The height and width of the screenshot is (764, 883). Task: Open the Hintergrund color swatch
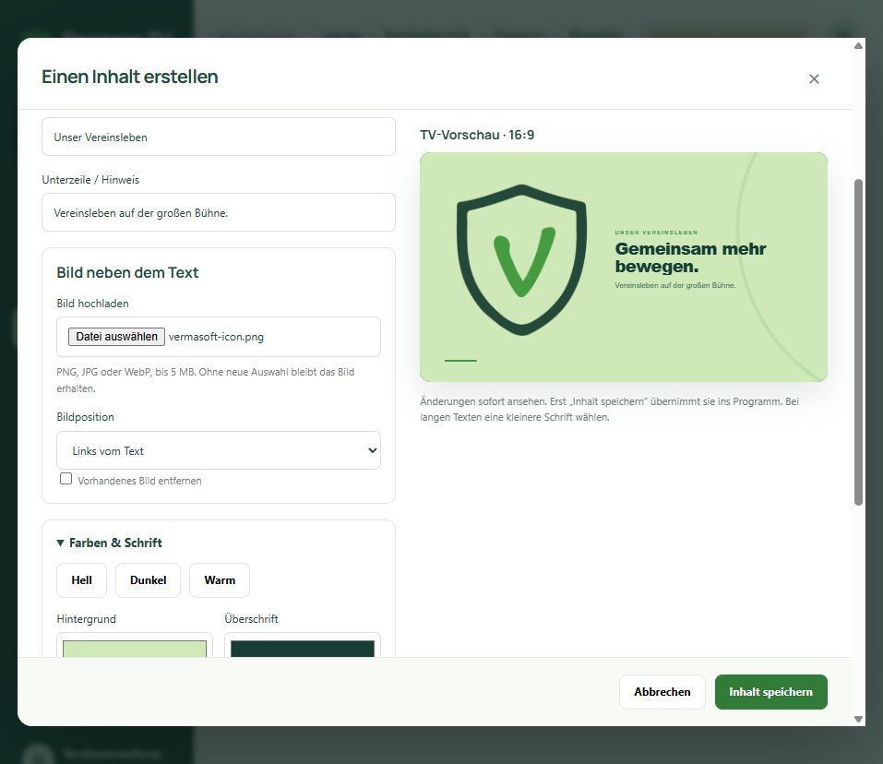click(135, 649)
